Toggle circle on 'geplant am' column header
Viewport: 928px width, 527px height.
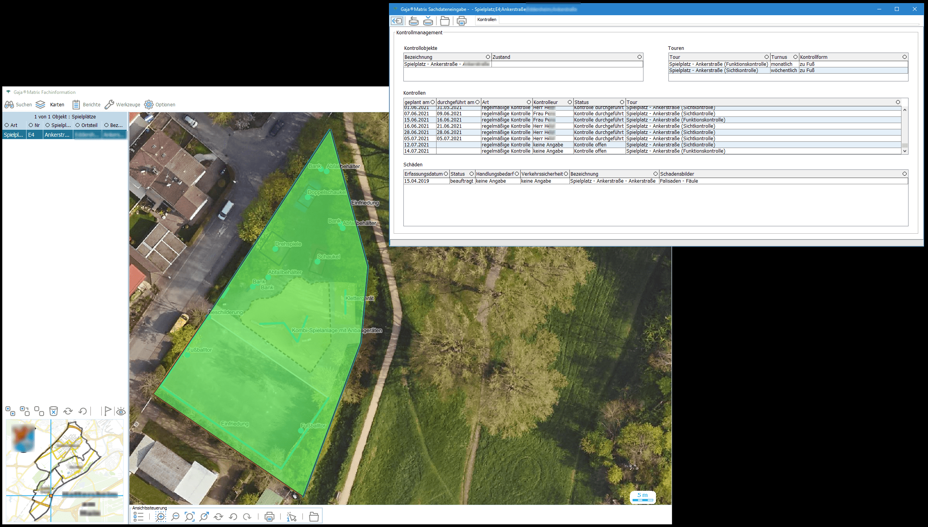433,102
